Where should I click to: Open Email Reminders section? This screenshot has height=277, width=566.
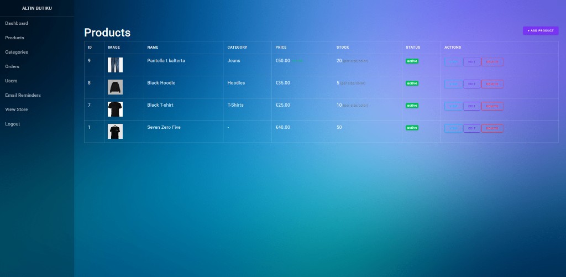click(23, 95)
